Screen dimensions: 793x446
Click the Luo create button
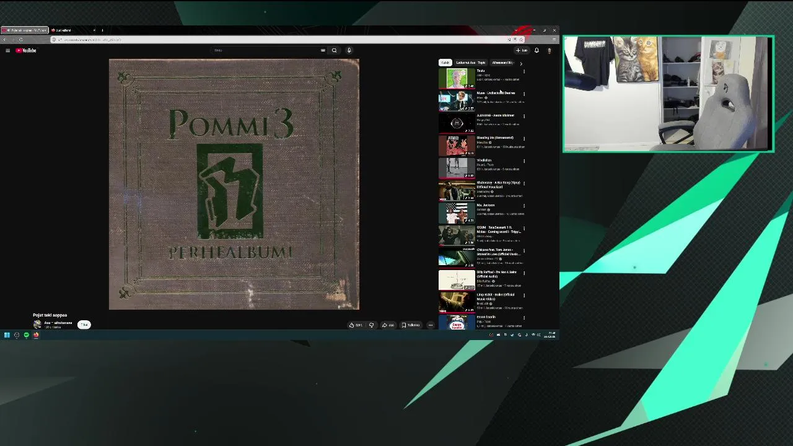(522, 50)
